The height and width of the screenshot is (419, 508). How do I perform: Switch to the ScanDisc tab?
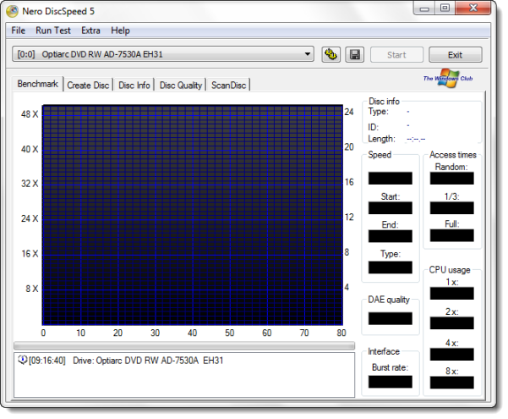coord(229,85)
